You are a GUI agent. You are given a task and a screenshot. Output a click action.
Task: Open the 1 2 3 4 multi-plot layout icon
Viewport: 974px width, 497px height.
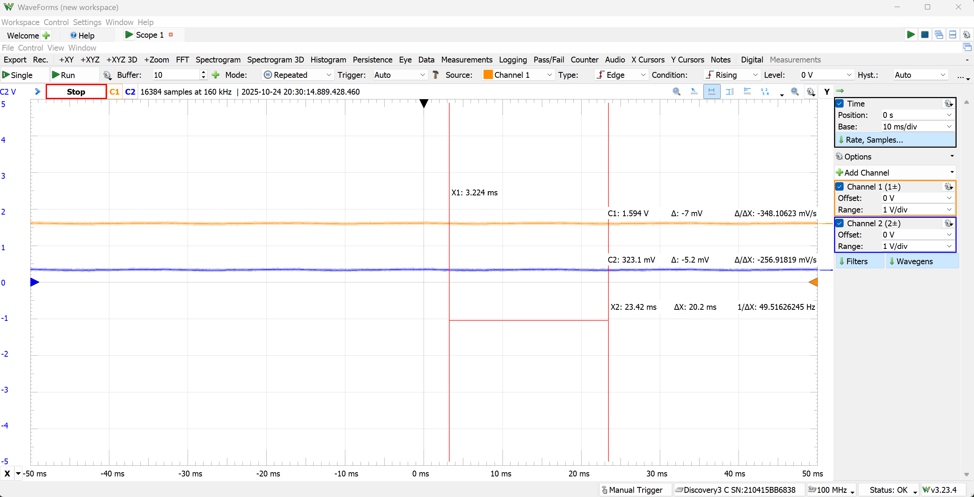[764, 91]
